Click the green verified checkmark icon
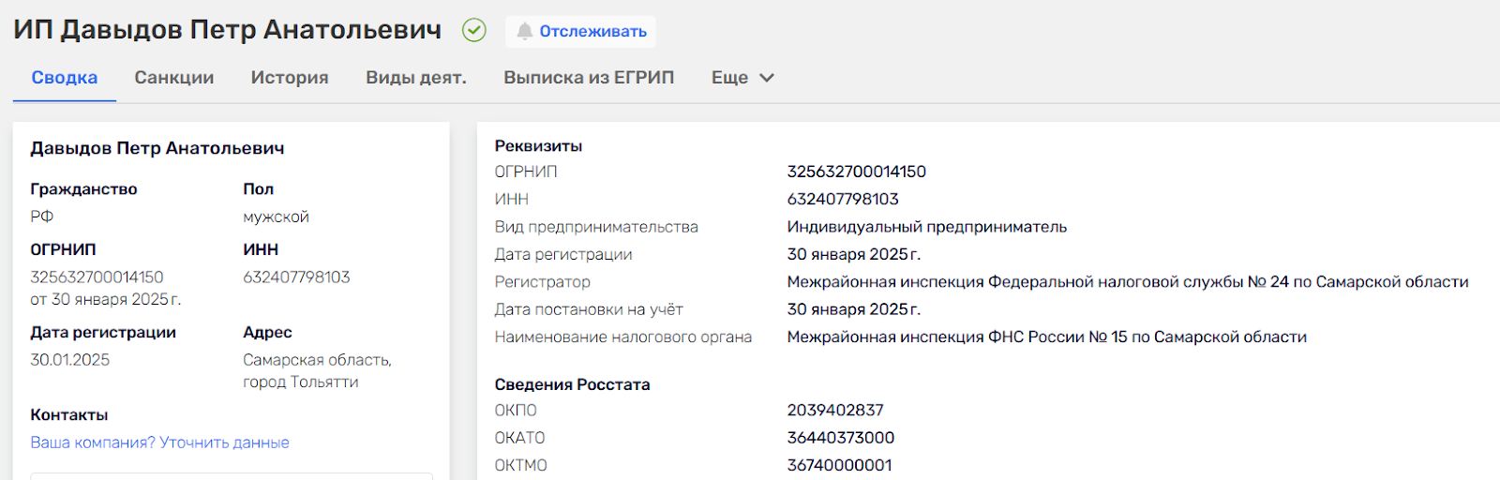1500x480 pixels. click(474, 30)
